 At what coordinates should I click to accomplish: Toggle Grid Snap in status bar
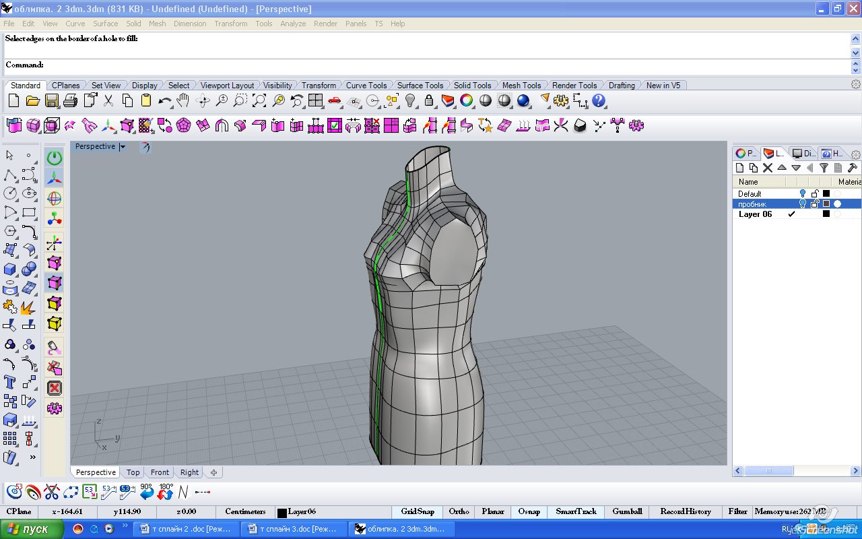click(x=417, y=511)
